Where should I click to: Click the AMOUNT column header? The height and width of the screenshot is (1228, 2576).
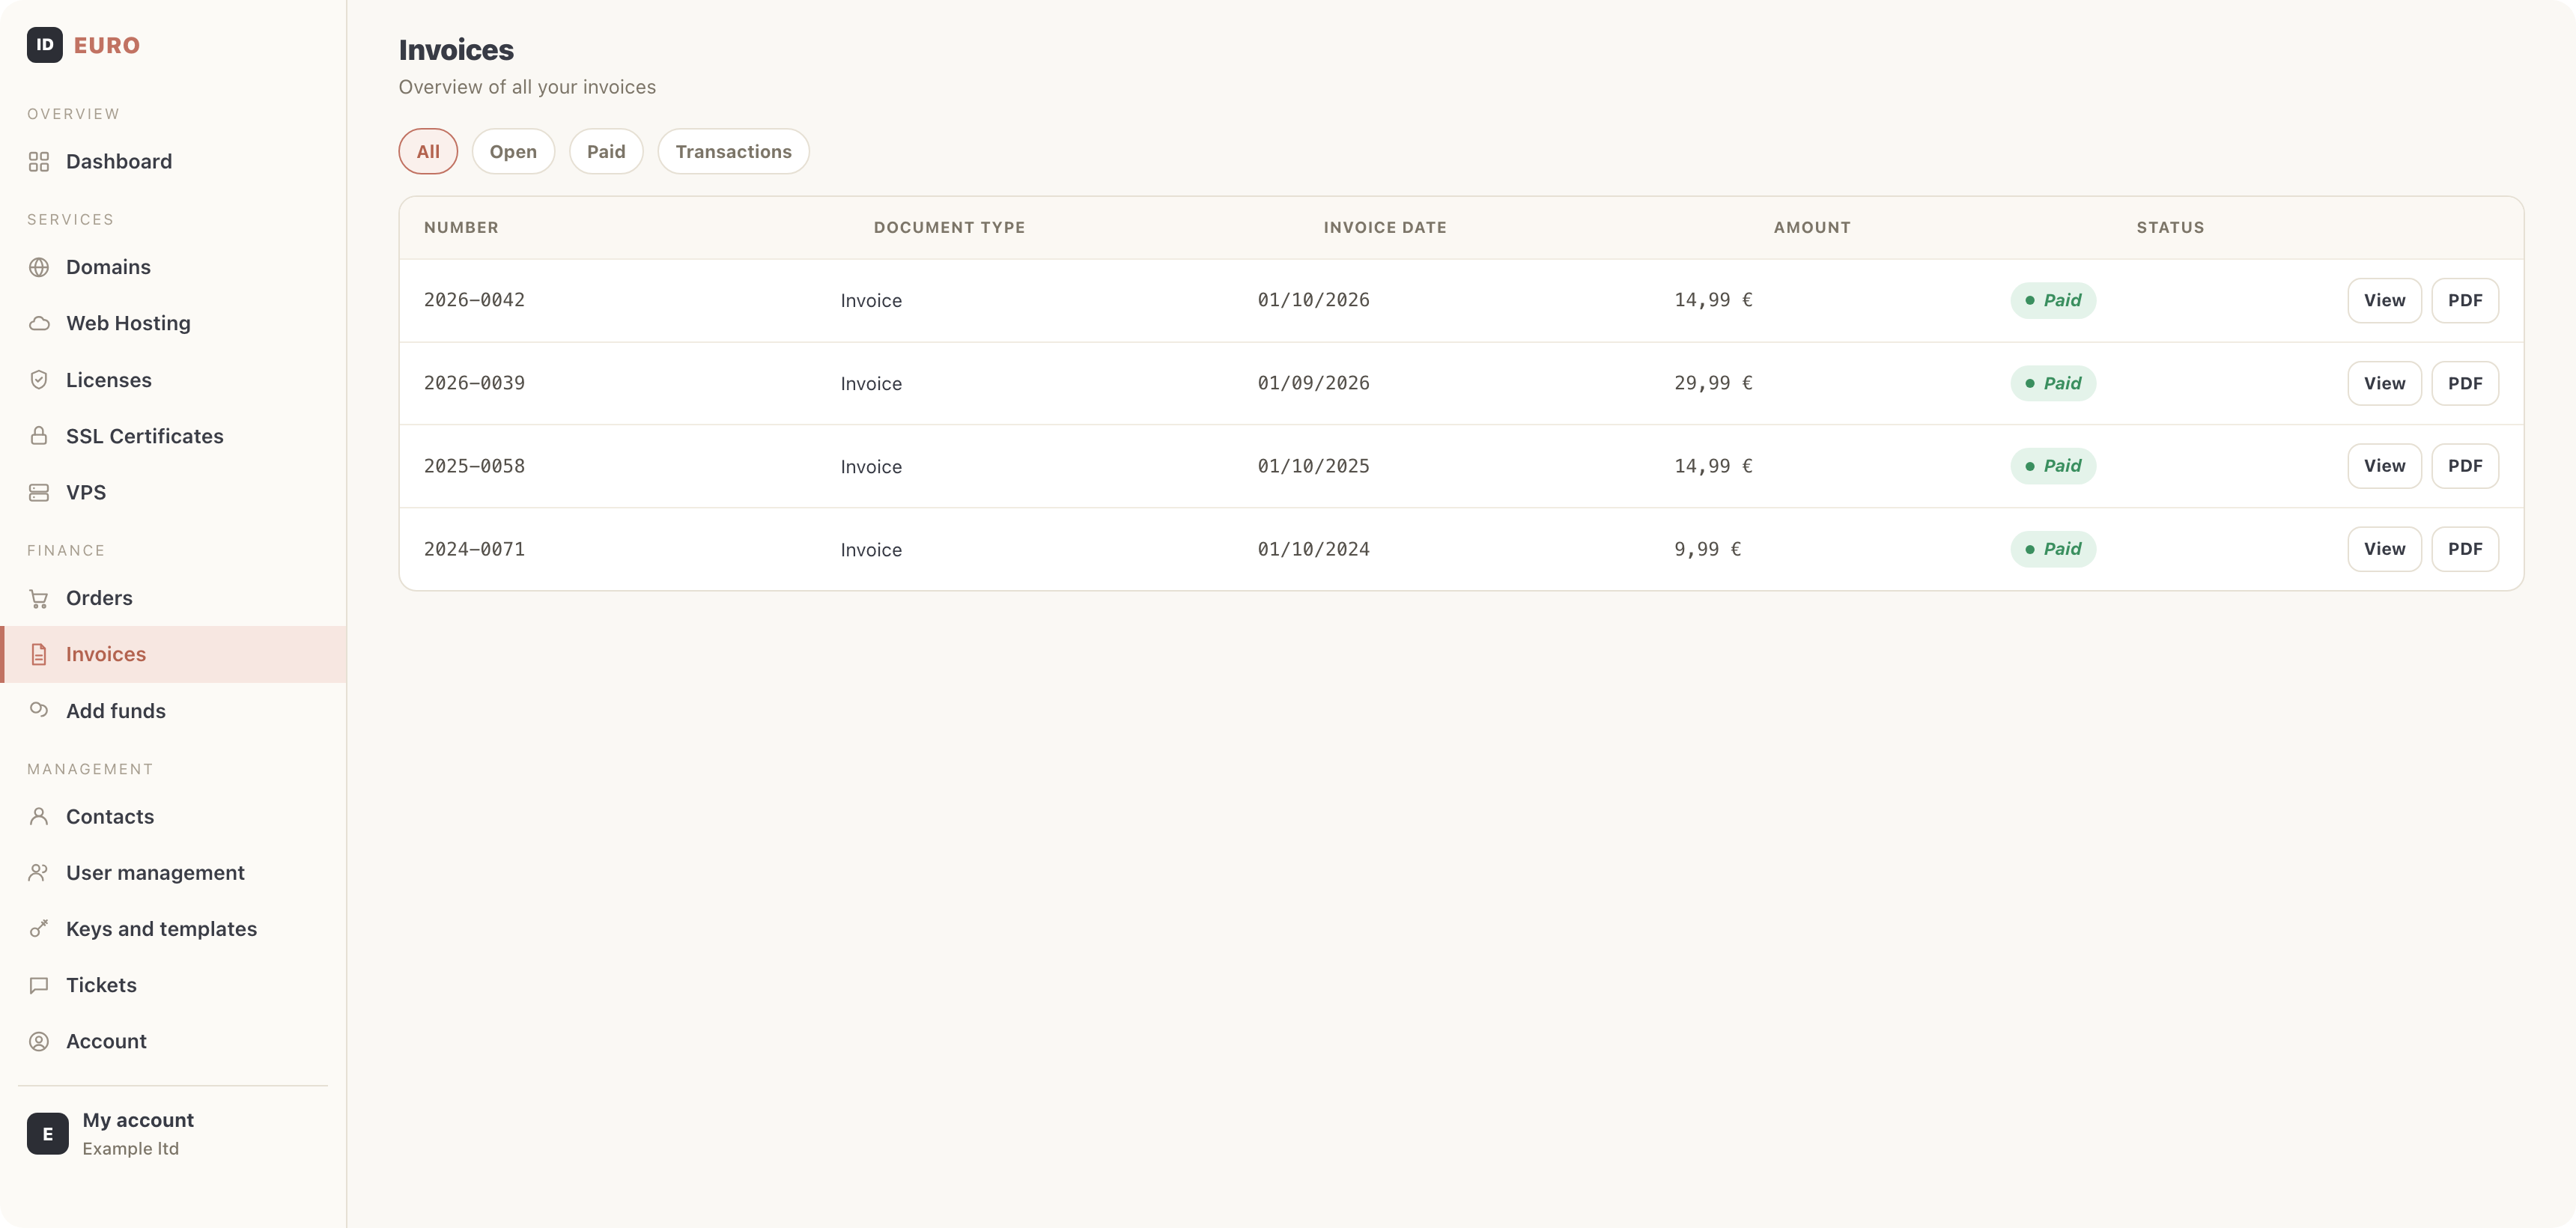[1812, 227]
